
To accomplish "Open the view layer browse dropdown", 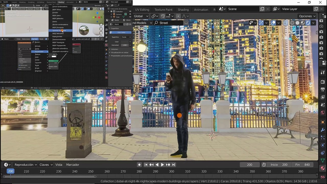I will coord(276,9).
